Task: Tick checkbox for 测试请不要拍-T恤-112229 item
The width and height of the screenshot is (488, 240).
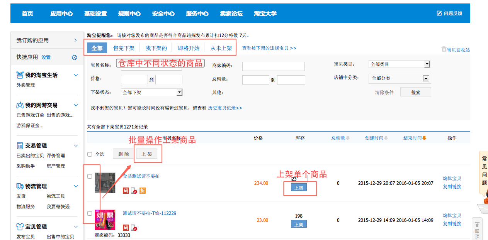Action: (90, 213)
